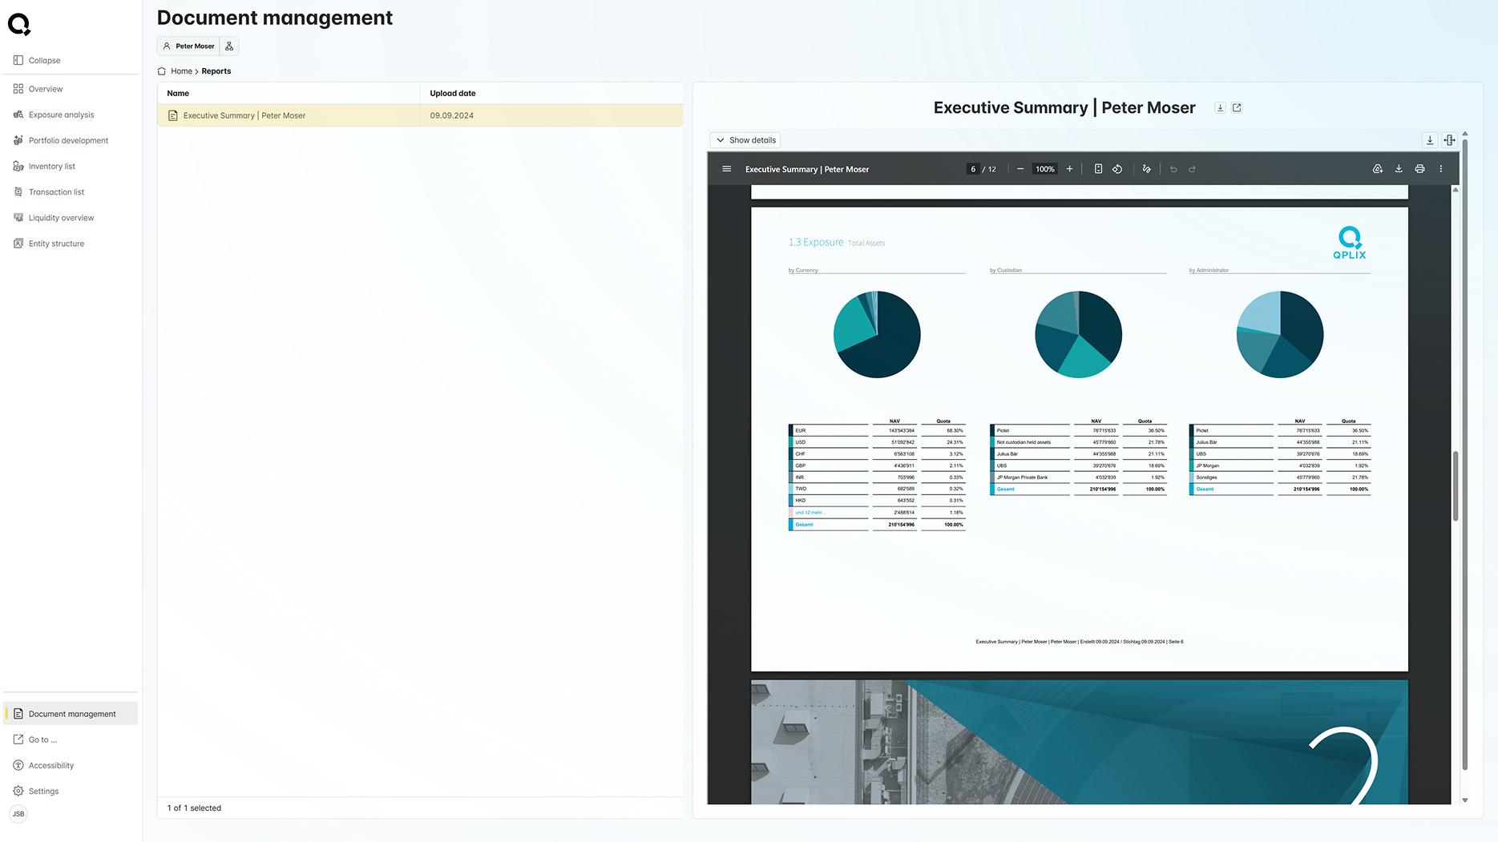Click Reports in breadcrumb
Viewport: 1498px width, 842px height.
tap(216, 71)
